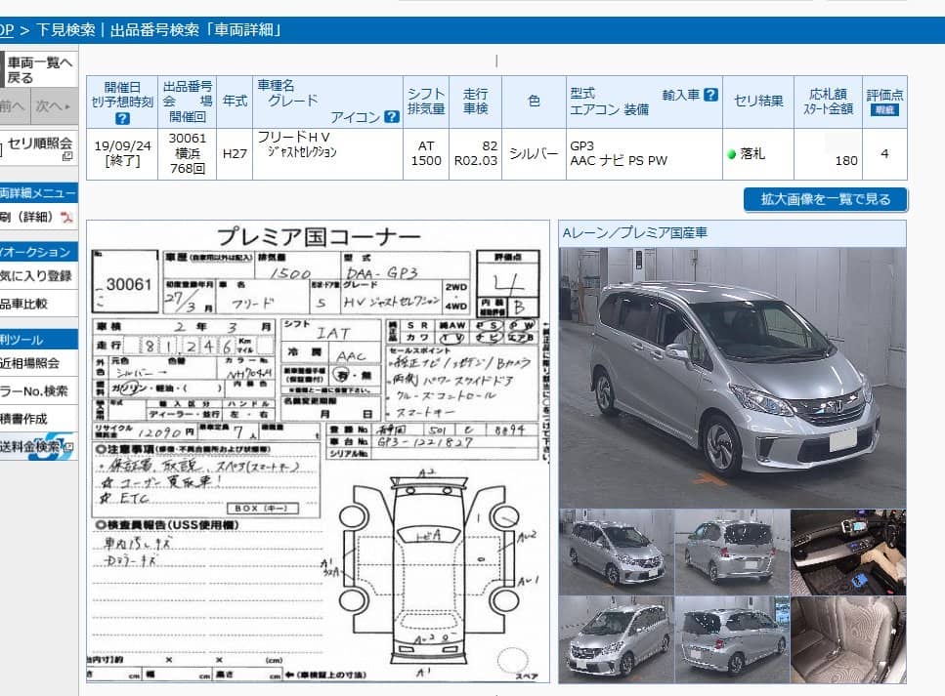Click TOP breadcrumb link

click(6, 30)
